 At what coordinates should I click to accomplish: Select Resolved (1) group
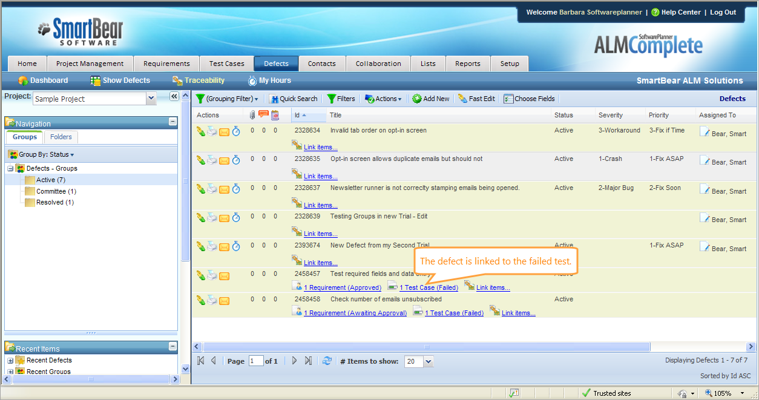[55, 202]
